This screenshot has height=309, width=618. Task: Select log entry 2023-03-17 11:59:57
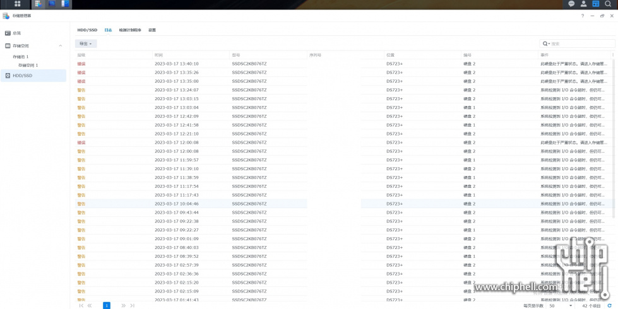point(343,160)
